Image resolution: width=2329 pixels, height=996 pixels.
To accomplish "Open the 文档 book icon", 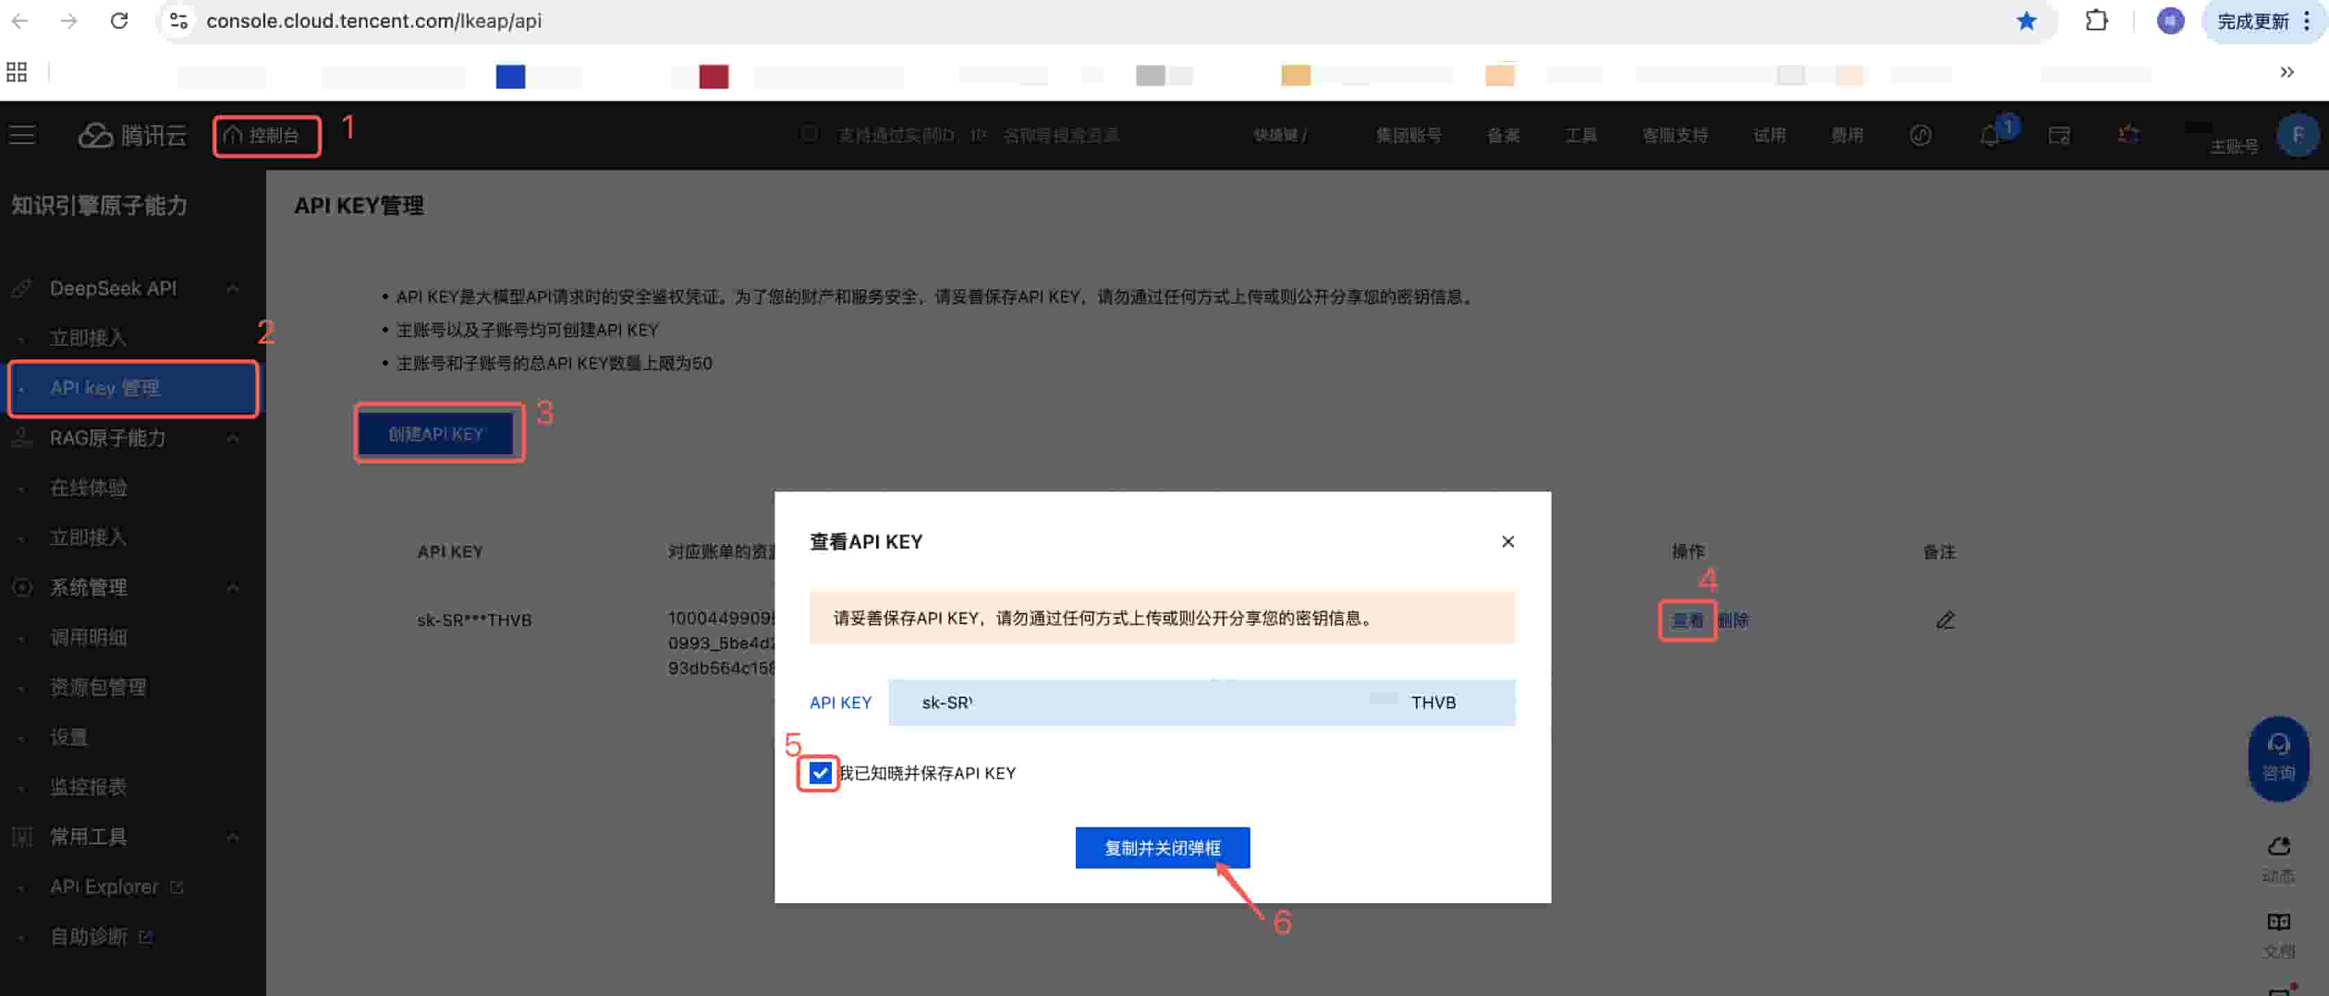I will (2278, 923).
